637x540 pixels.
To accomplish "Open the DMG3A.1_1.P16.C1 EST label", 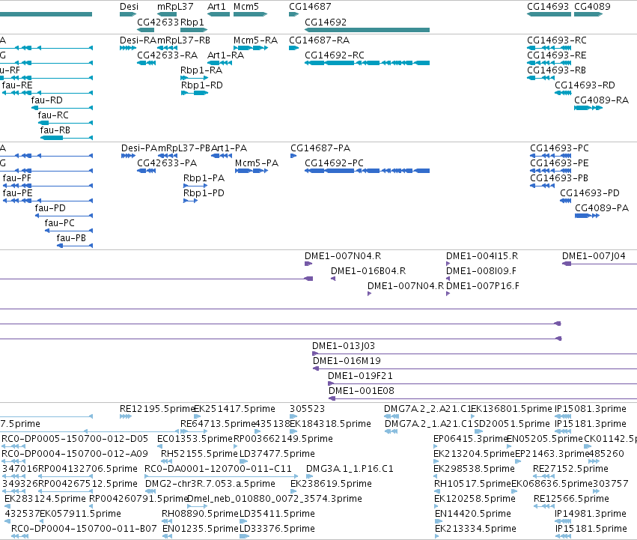I will (350, 470).
